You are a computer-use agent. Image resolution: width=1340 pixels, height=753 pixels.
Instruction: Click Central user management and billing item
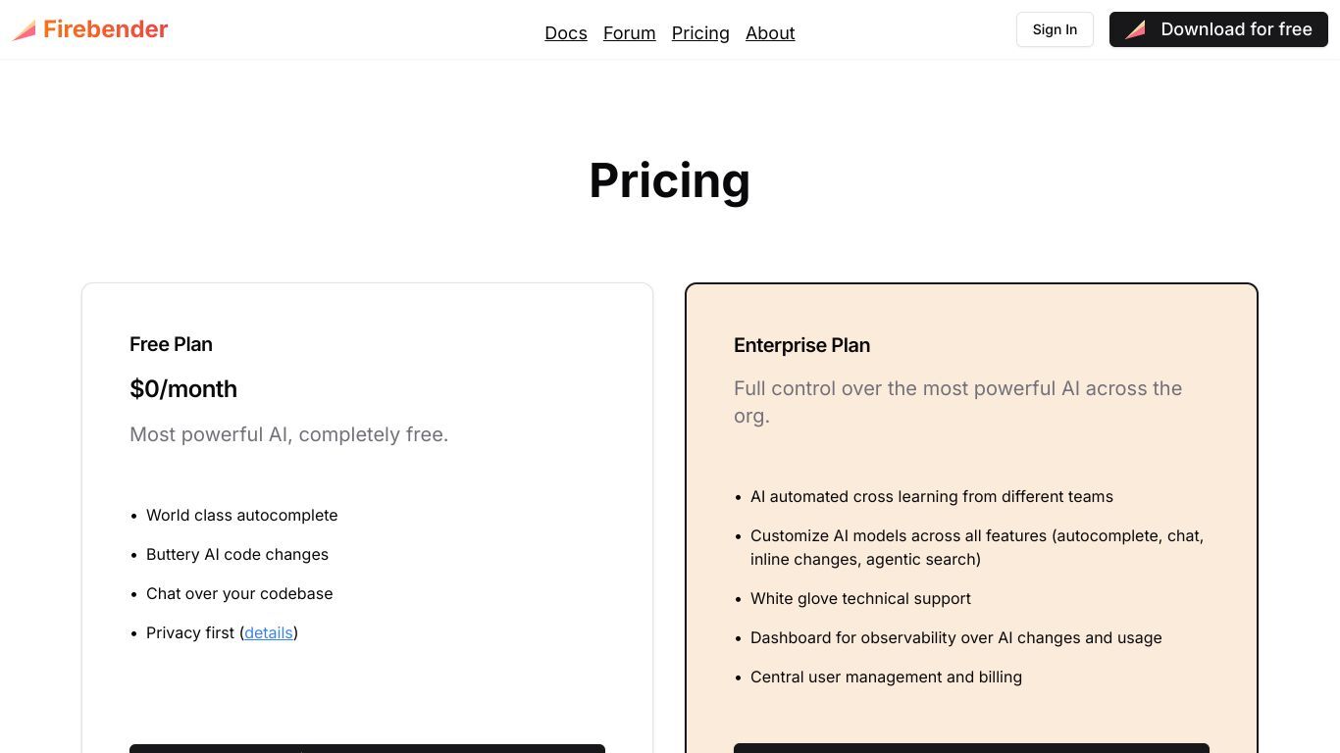[x=886, y=677]
